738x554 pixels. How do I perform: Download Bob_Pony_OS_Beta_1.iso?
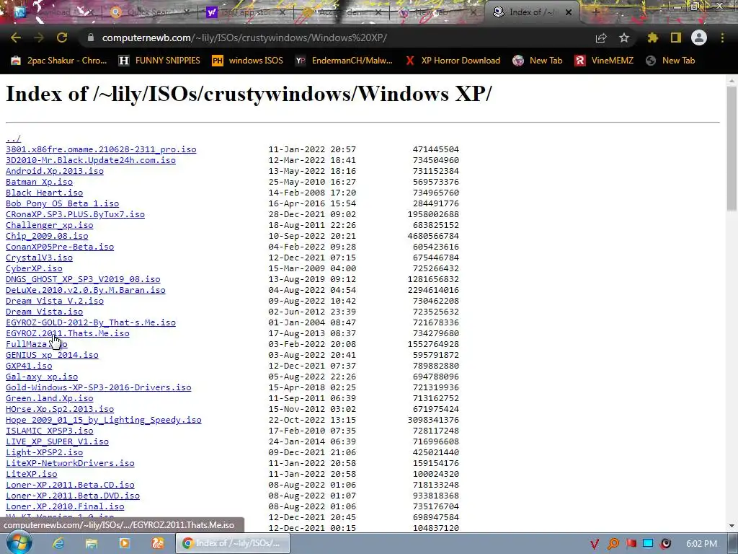click(62, 203)
